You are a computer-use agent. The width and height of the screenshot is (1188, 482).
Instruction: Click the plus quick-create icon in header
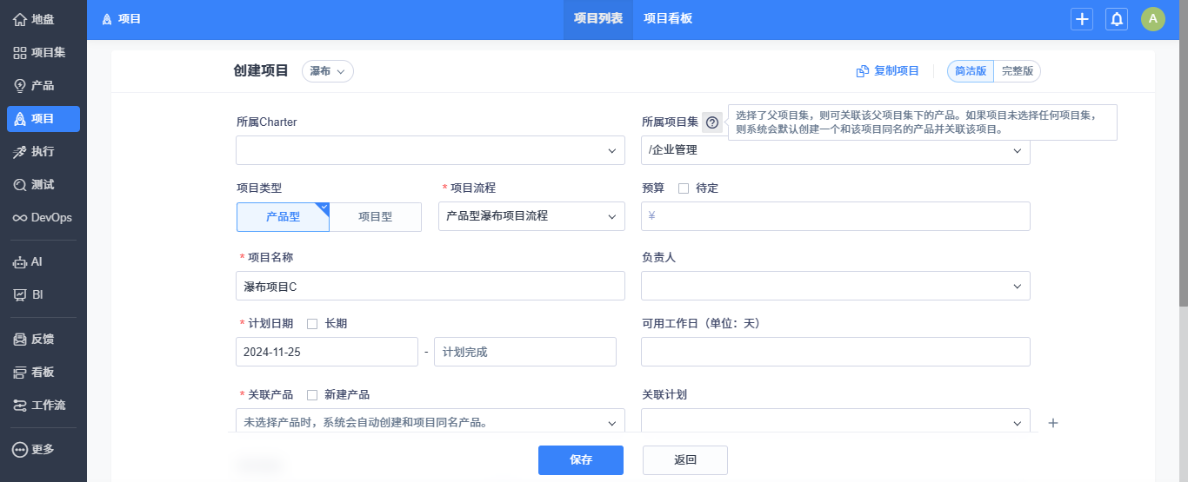1082,19
